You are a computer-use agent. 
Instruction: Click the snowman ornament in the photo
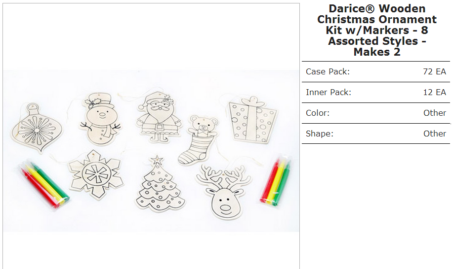coord(100,119)
